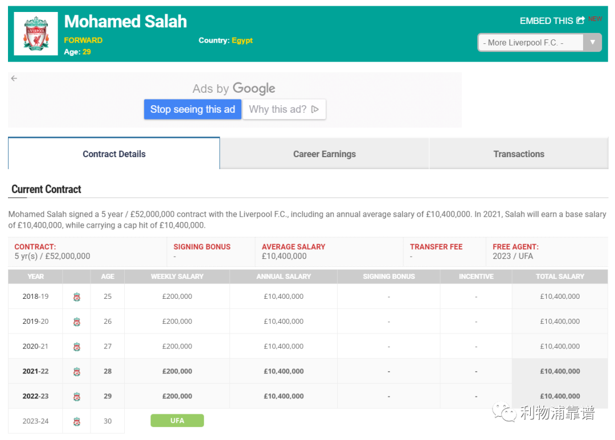Click the TRANSFER FEE summary label

(436, 246)
